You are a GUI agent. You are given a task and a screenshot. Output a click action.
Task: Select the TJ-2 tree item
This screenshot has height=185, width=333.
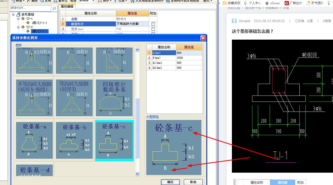coord(29,27)
